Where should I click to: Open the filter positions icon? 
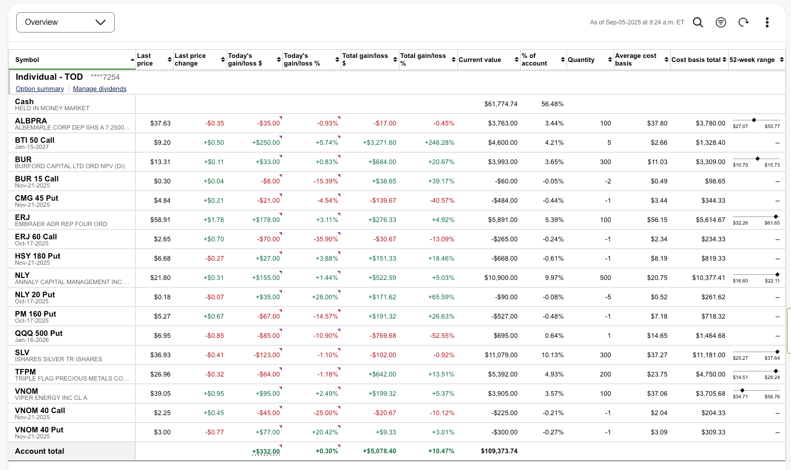point(721,22)
